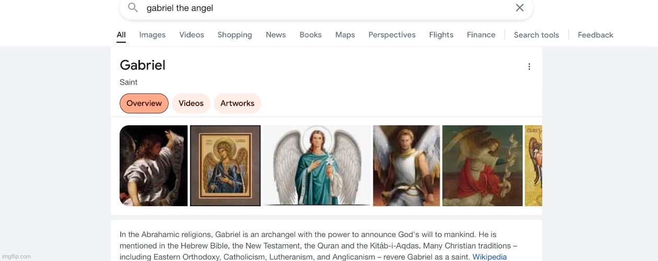Open the Perspectives tab
This screenshot has width=658, height=261.
point(392,35)
